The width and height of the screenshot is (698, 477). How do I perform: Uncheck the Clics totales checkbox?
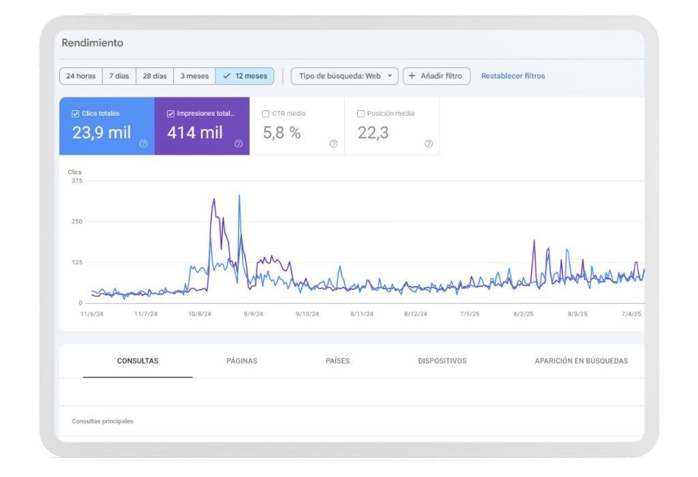tap(76, 114)
